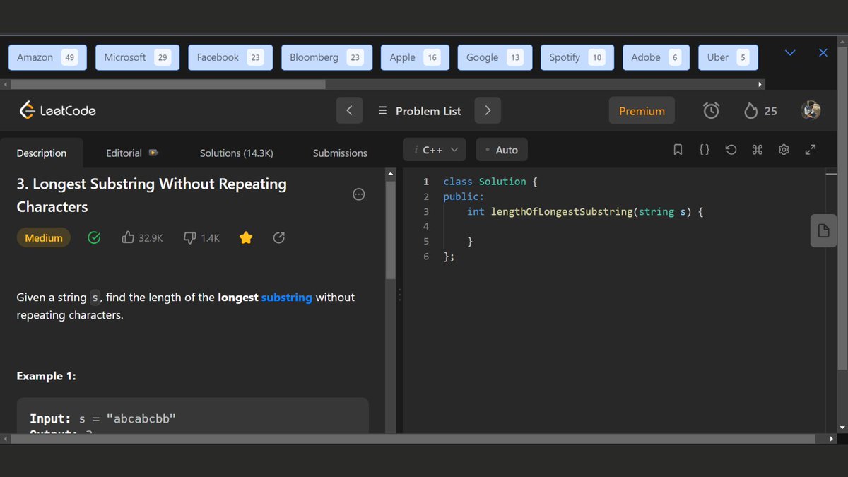848x477 pixels.
Task: Switch to the Editorial tab
Action: click(x=132, y=153)
